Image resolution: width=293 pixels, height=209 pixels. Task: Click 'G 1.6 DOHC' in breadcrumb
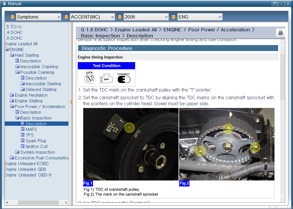94,30
